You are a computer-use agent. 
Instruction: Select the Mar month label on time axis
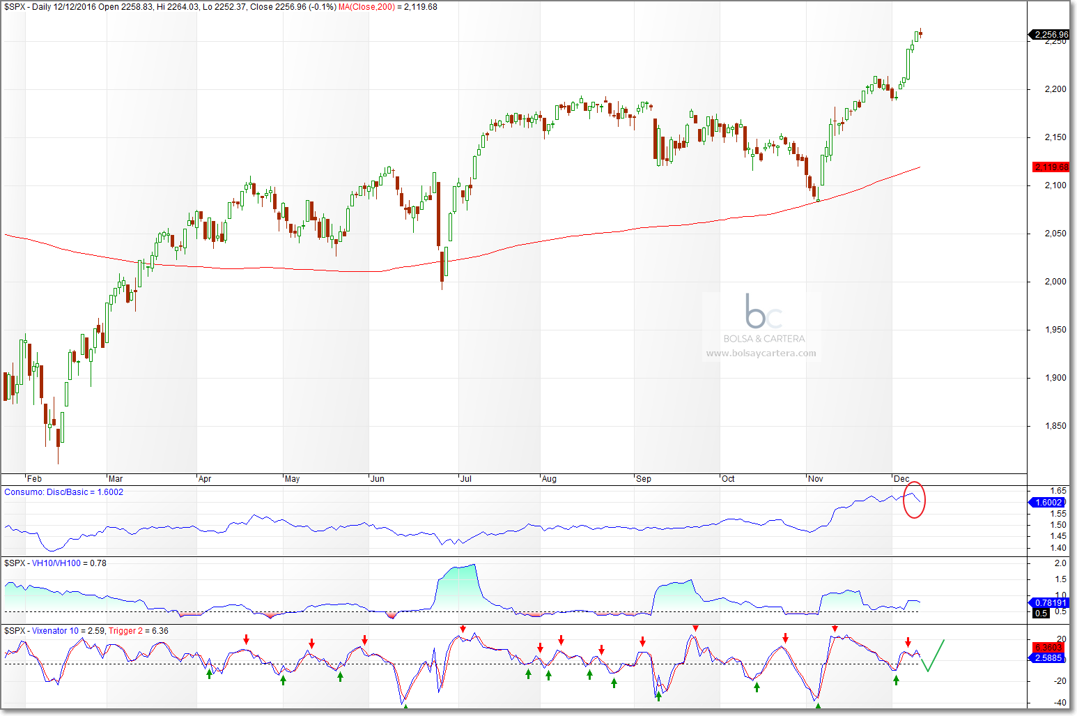point(116,479)
